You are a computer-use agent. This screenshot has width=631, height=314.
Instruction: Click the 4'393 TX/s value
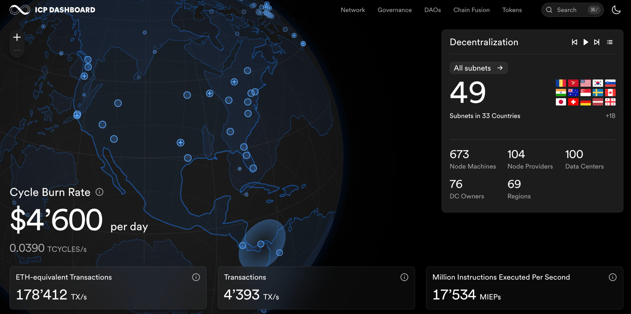click(251, 295)
